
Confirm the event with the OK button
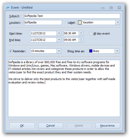(22, 126)
